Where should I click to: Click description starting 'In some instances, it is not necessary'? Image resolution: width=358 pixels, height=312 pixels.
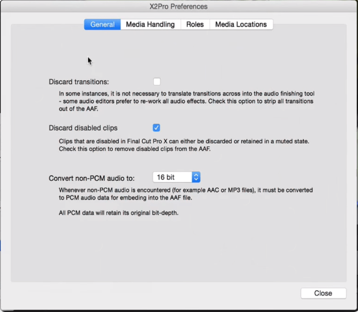click(186, 101)
